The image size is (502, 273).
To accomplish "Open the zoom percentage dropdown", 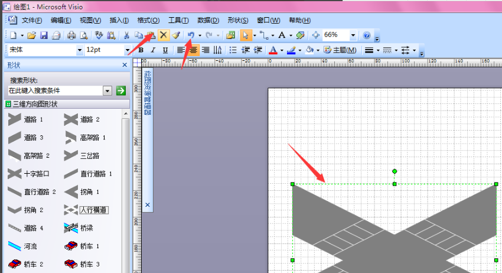I will pos(353,35).
